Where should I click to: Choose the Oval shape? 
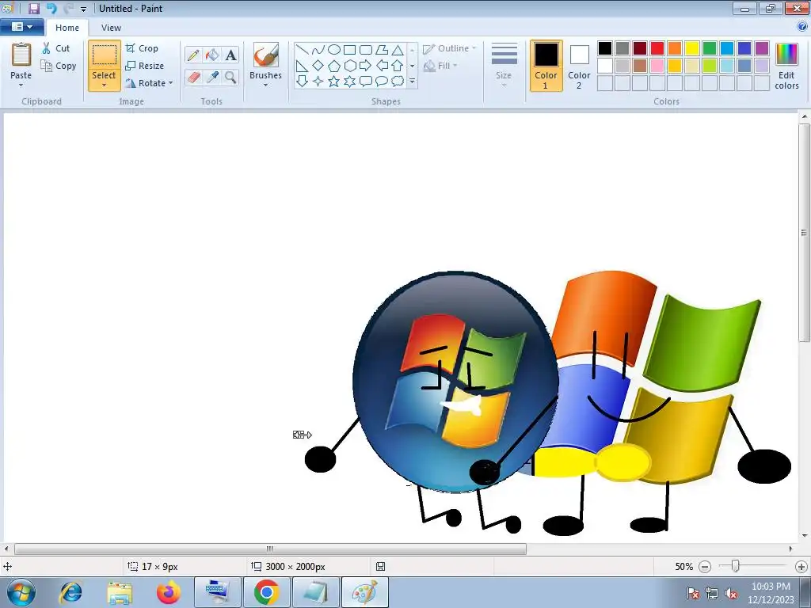click(x=334, y=50)
